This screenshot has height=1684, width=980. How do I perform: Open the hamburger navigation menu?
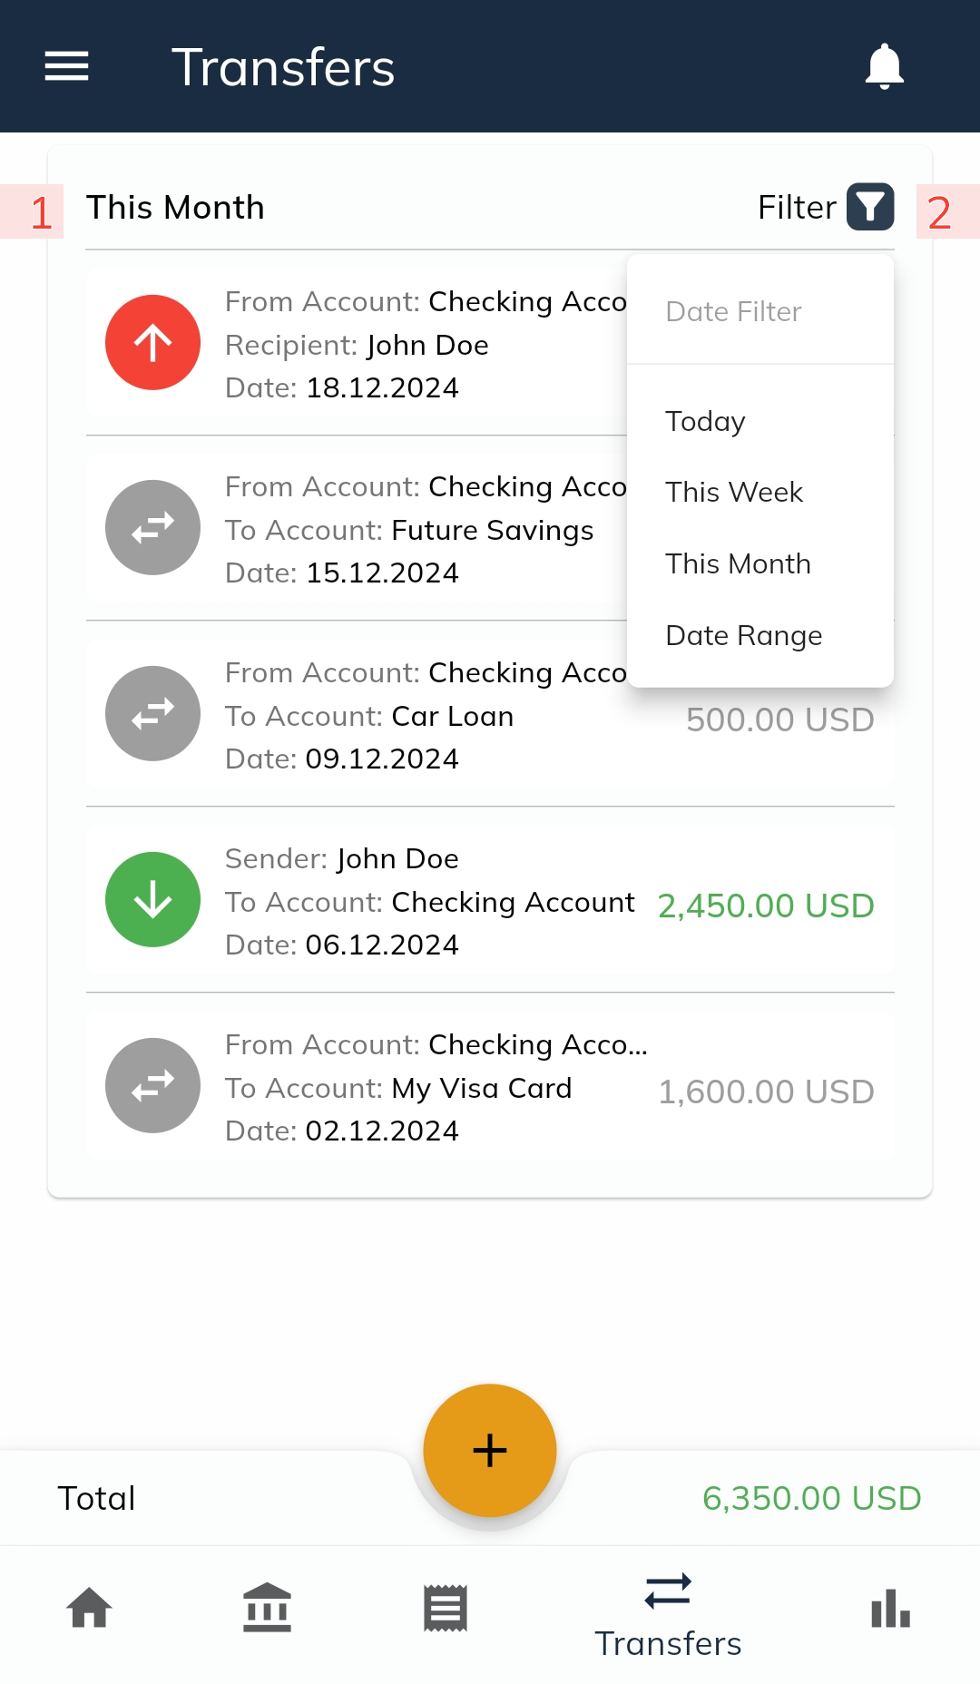click(x=66, y=66)
